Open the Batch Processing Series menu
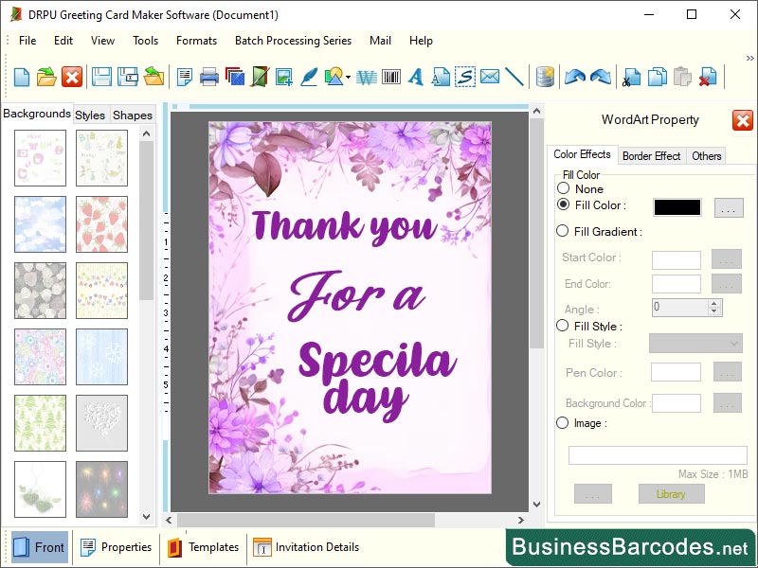This screenshot has width=758, height=568. pos(293,41)
